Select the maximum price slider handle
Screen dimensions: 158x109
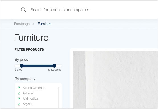[x=54, y=66]
